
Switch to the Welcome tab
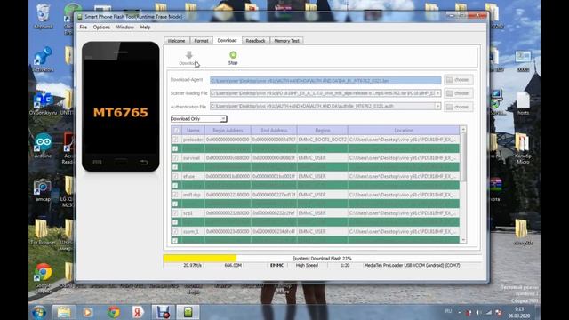click(176, 41)
